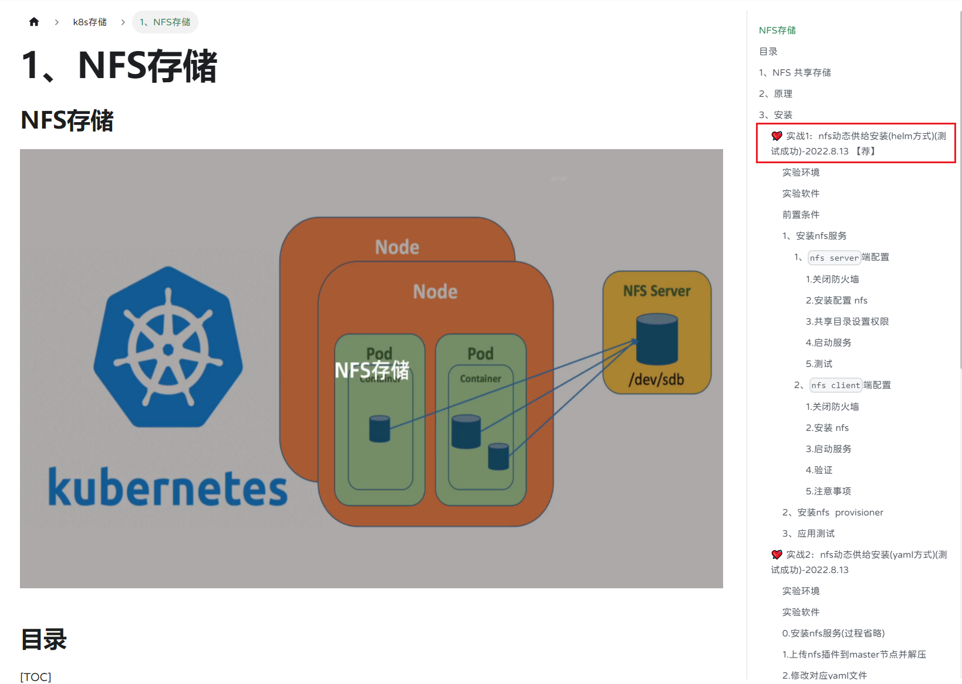
Task: Go to 2、原理 section in the outline
Action: tap(775, 94)
